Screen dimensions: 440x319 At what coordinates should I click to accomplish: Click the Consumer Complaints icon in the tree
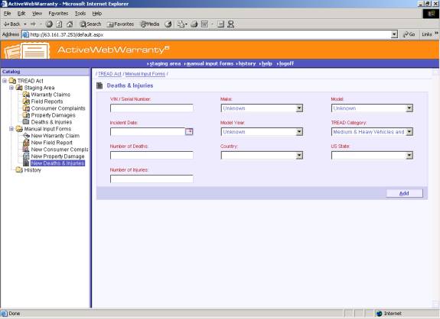(x=26, y=108)
